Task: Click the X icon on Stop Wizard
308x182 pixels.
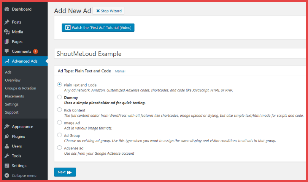Action: pos(98,11)
